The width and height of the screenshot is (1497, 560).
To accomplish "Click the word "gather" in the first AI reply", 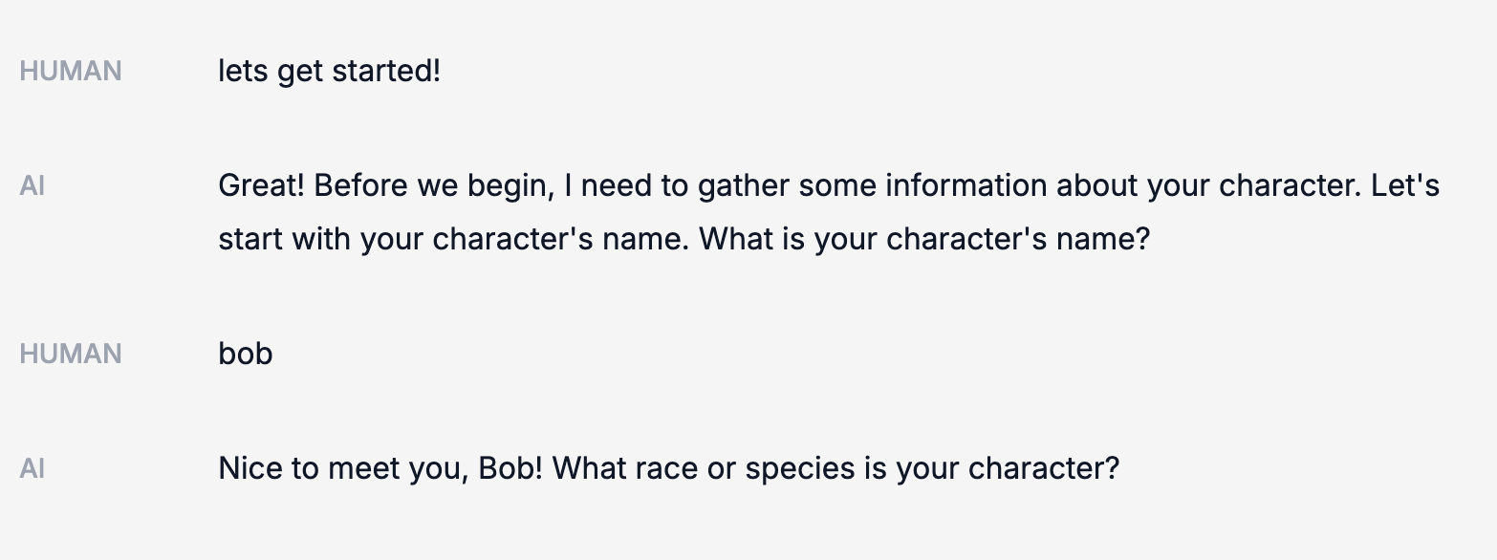I will click(744, 185).
